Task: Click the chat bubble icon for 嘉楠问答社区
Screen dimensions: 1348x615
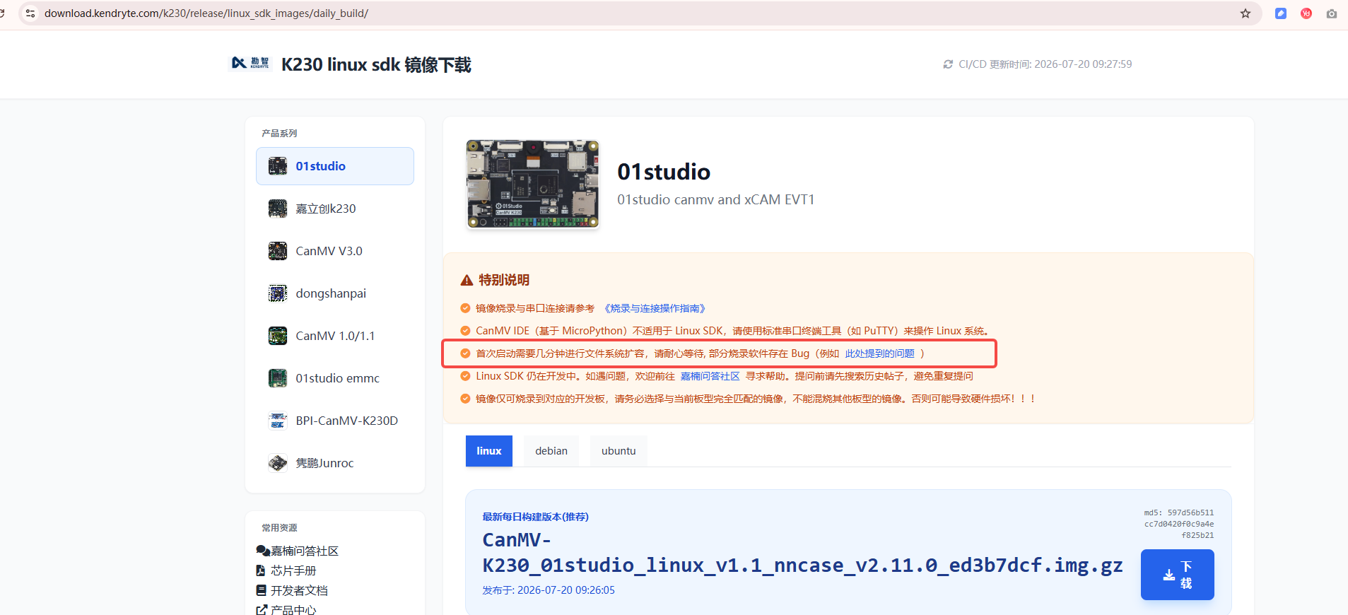Action: (262, 551)
